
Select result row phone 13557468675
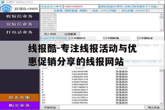click(x=80, y=85)
